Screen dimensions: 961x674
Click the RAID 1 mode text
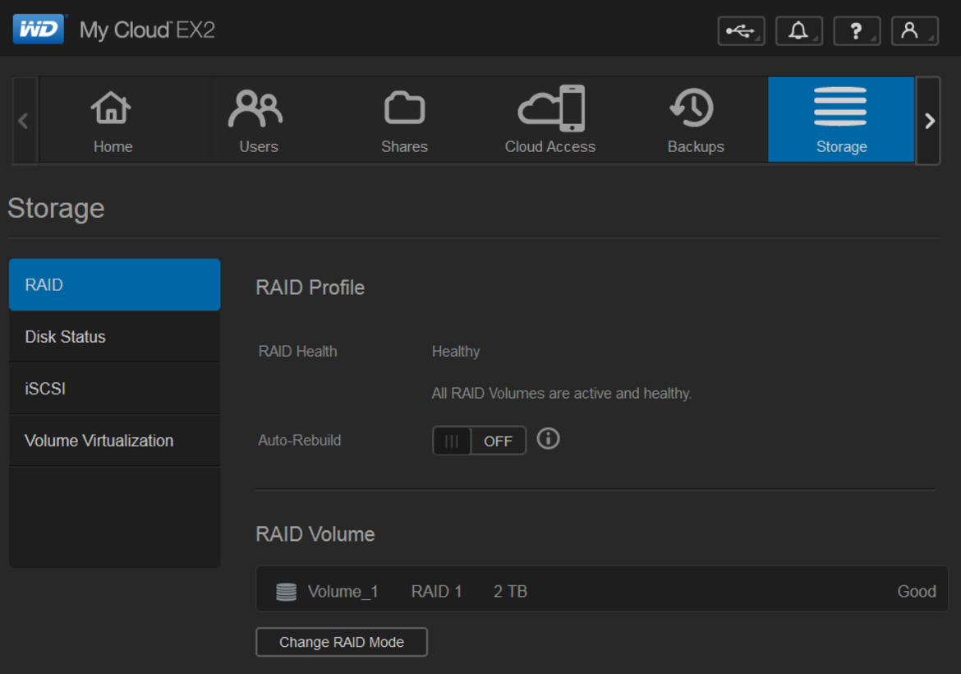pyautogui.click(x=436, y=591)
